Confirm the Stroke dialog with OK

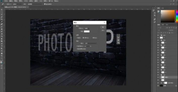[x=103, y=27]
